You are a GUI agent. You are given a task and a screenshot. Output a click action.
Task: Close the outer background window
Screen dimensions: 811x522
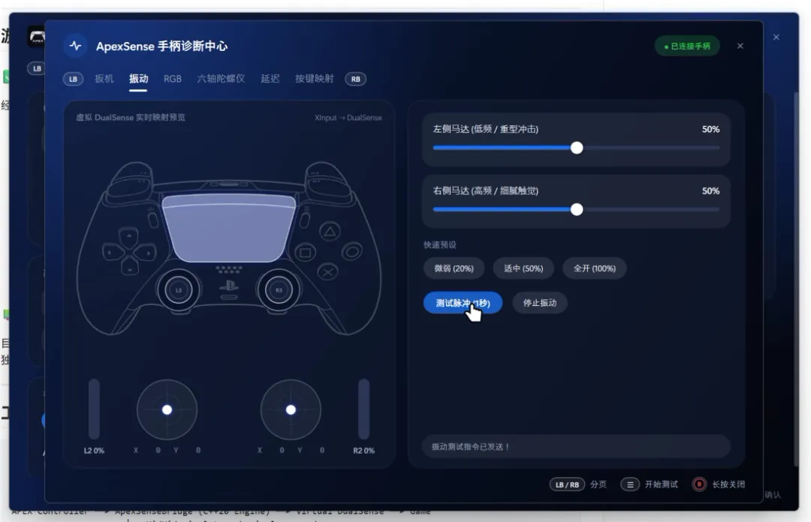pyautogui.click(x=776, y=37)
